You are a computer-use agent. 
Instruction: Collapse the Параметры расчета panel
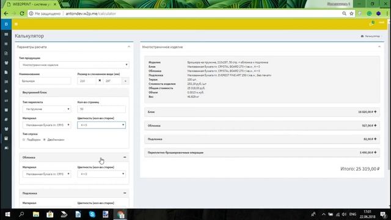(x=129, y=46)
